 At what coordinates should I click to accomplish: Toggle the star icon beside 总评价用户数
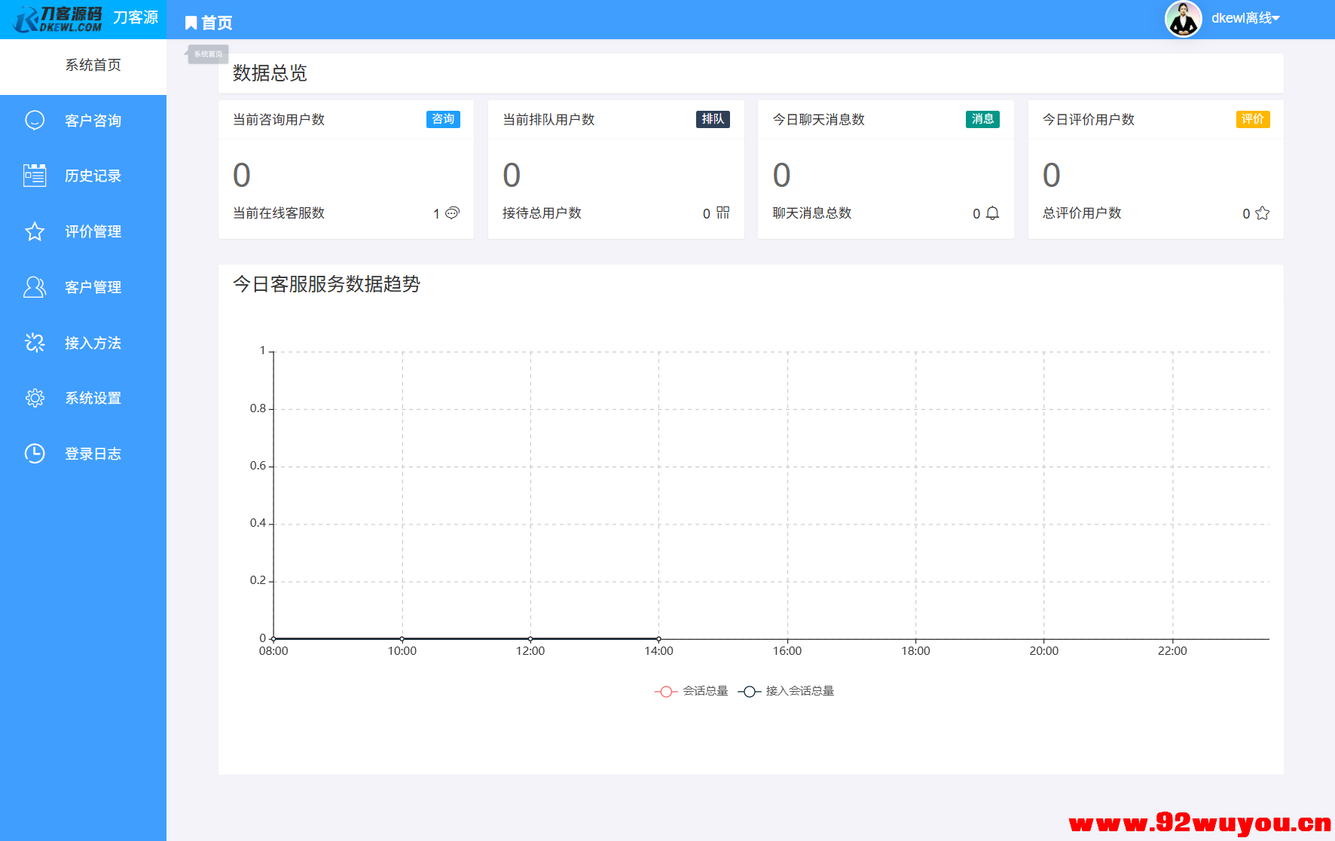(x=1263, y=213)
